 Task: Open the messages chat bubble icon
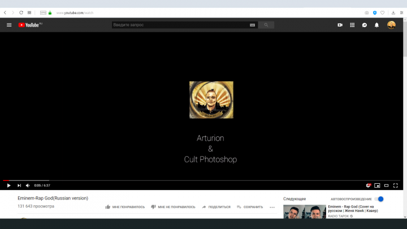tap(365, 25)
